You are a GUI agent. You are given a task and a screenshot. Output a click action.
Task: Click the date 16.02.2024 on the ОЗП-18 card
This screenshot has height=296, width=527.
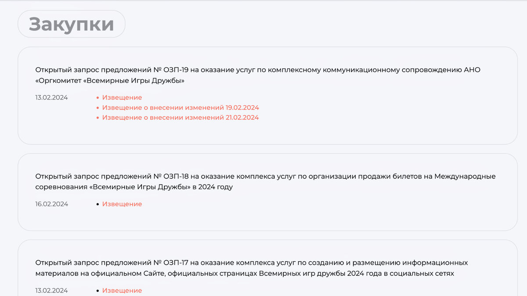coord(51,203)
